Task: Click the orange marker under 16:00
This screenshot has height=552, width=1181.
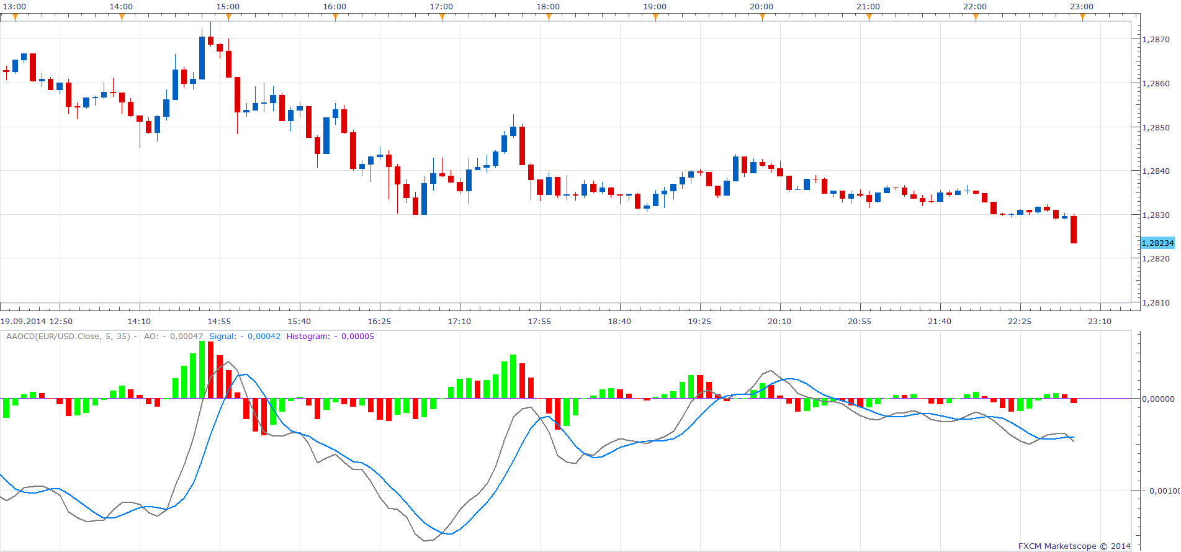Action: 335,17
